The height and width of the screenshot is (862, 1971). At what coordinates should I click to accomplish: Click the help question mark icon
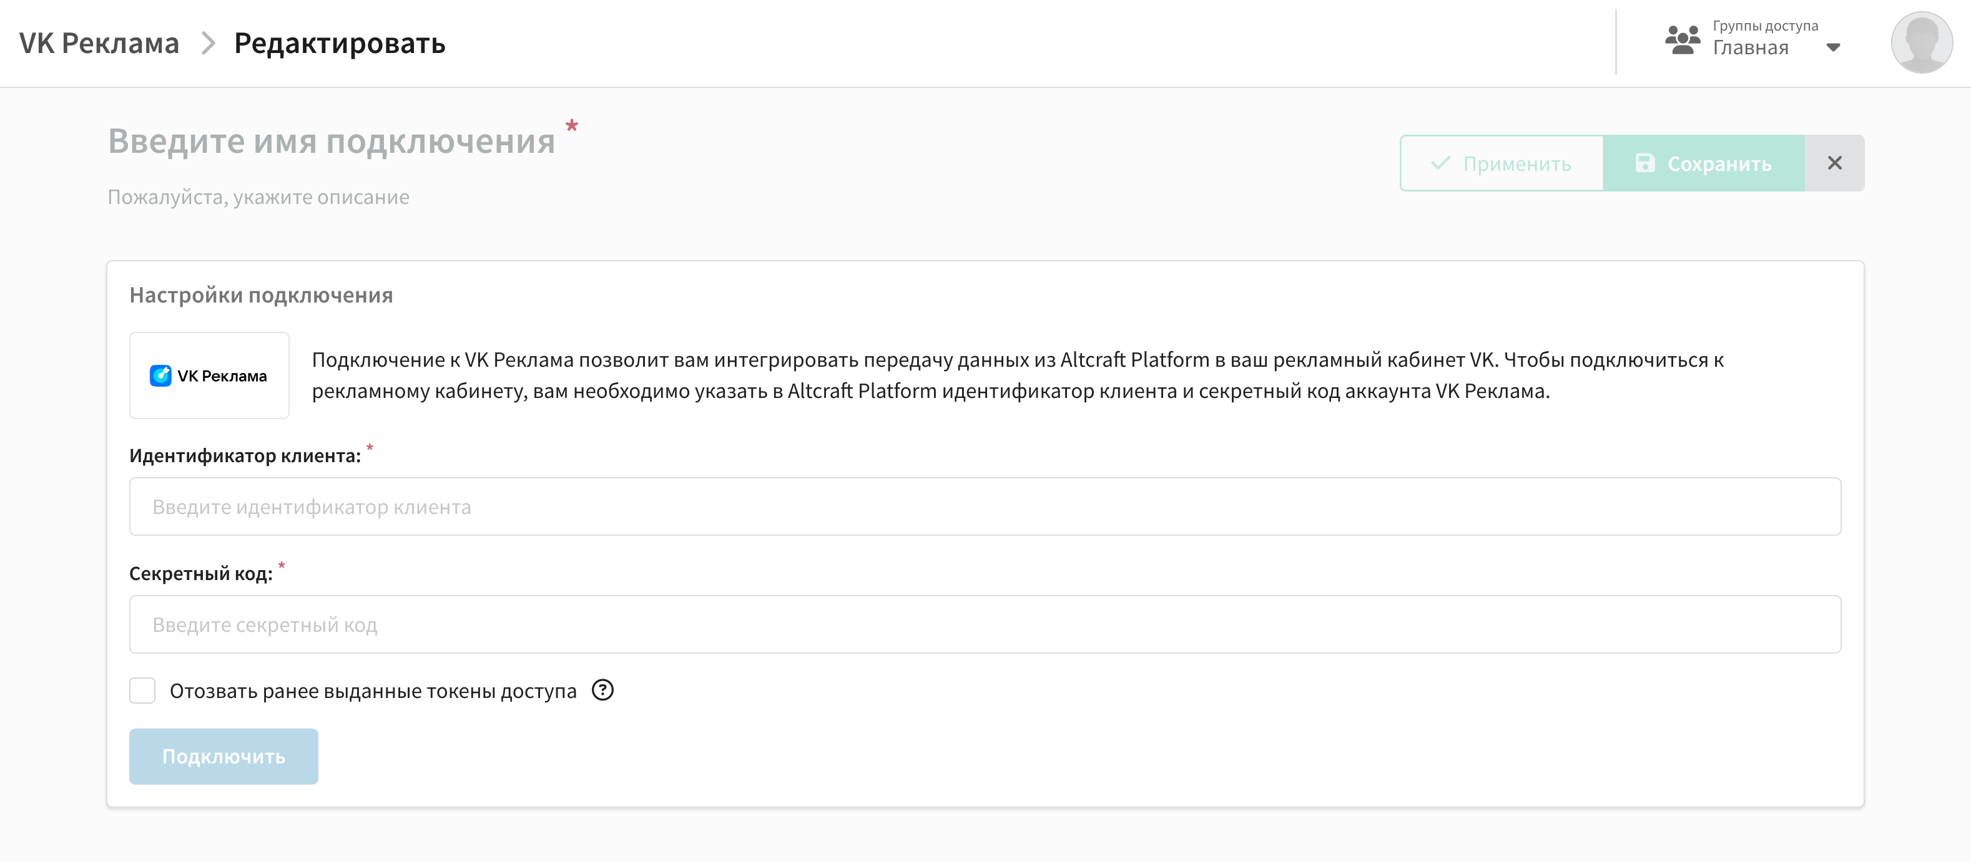[603, 690]
